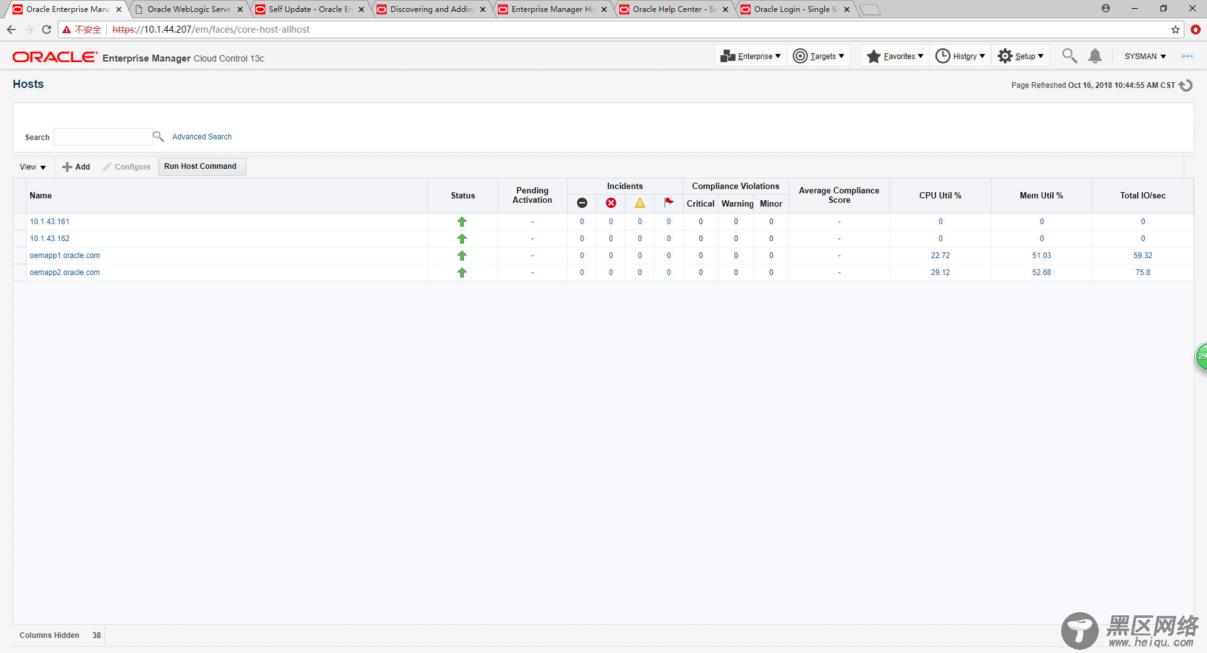The image size is (1207, 653).
Task: Open Total IO/sec value 59.32
Action: coord(1143,256)
